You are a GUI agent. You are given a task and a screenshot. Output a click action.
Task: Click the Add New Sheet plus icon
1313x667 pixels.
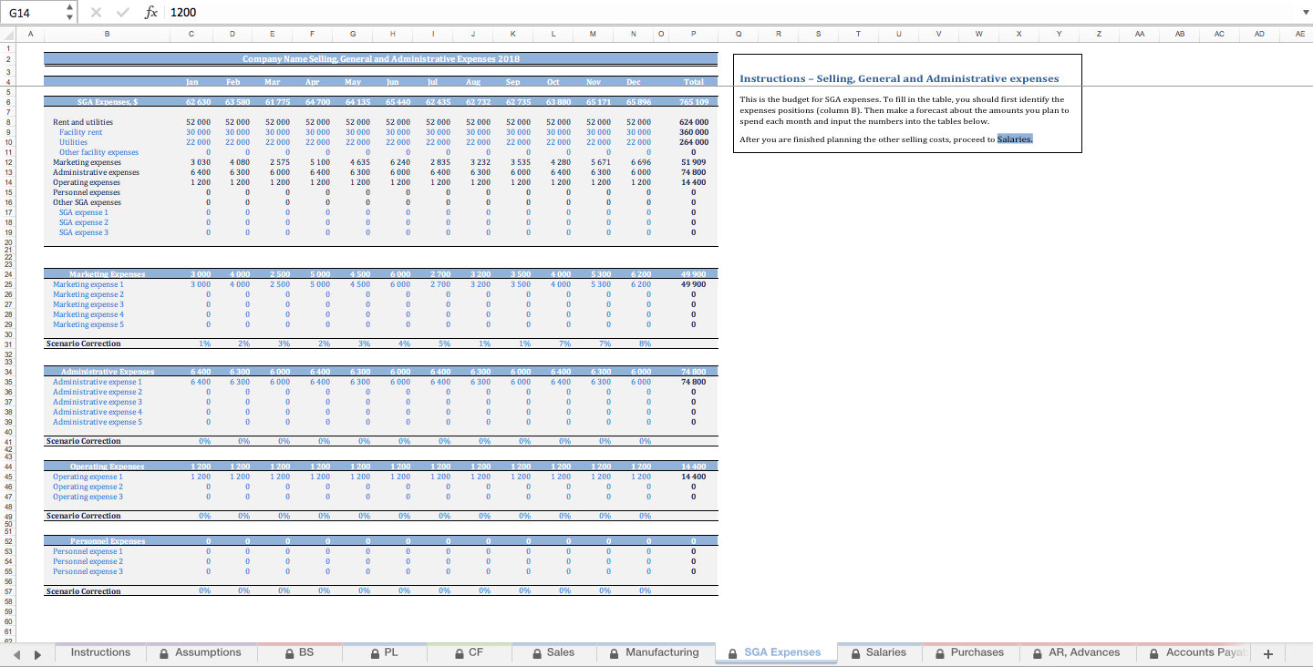point(1267,652)
